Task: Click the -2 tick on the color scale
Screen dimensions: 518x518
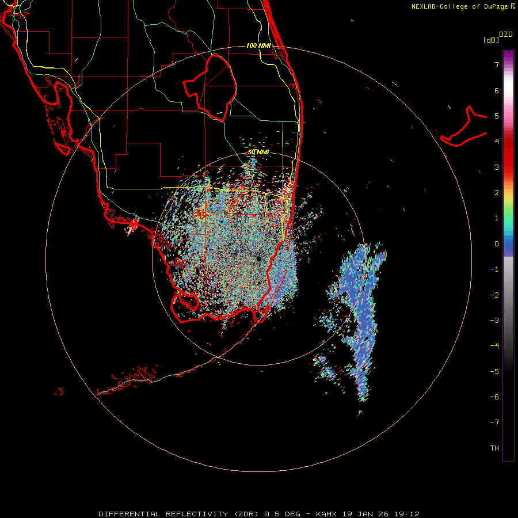Action: [x=494, y=295]
